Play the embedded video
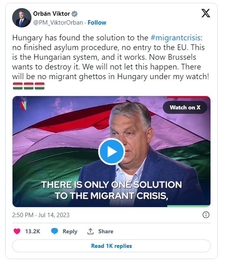The image size is (225, 266). click(111, 151)
